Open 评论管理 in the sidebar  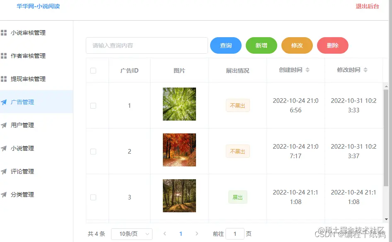click(x=36, y=171)
